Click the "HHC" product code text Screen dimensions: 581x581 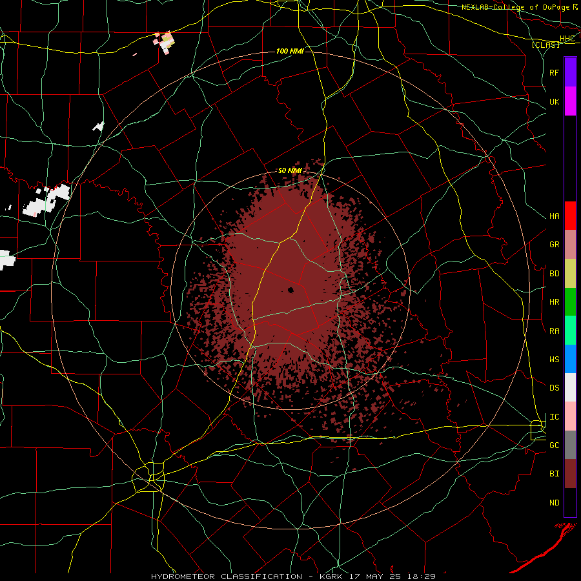(567, 39)
